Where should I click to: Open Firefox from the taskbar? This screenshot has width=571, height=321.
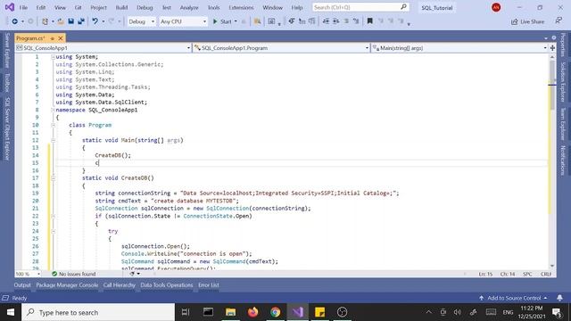point(252,312)
